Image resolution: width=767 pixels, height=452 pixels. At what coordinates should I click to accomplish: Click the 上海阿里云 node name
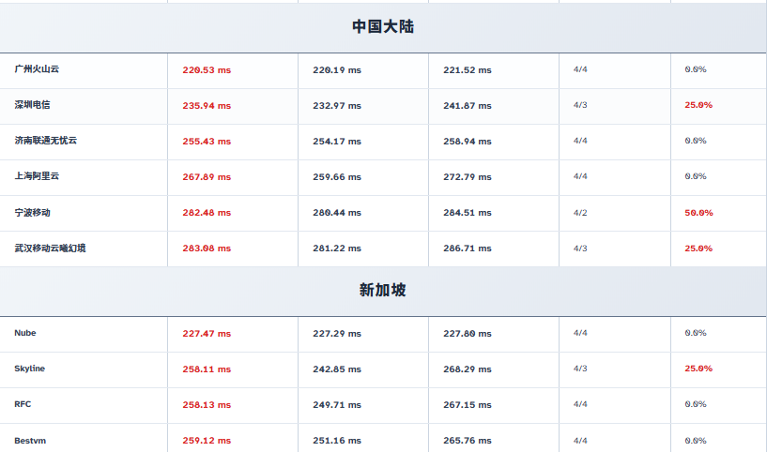pos(37,176)
